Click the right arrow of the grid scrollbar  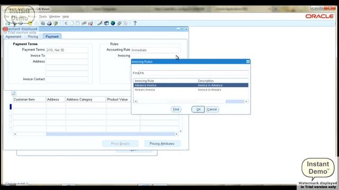(176, 134)
